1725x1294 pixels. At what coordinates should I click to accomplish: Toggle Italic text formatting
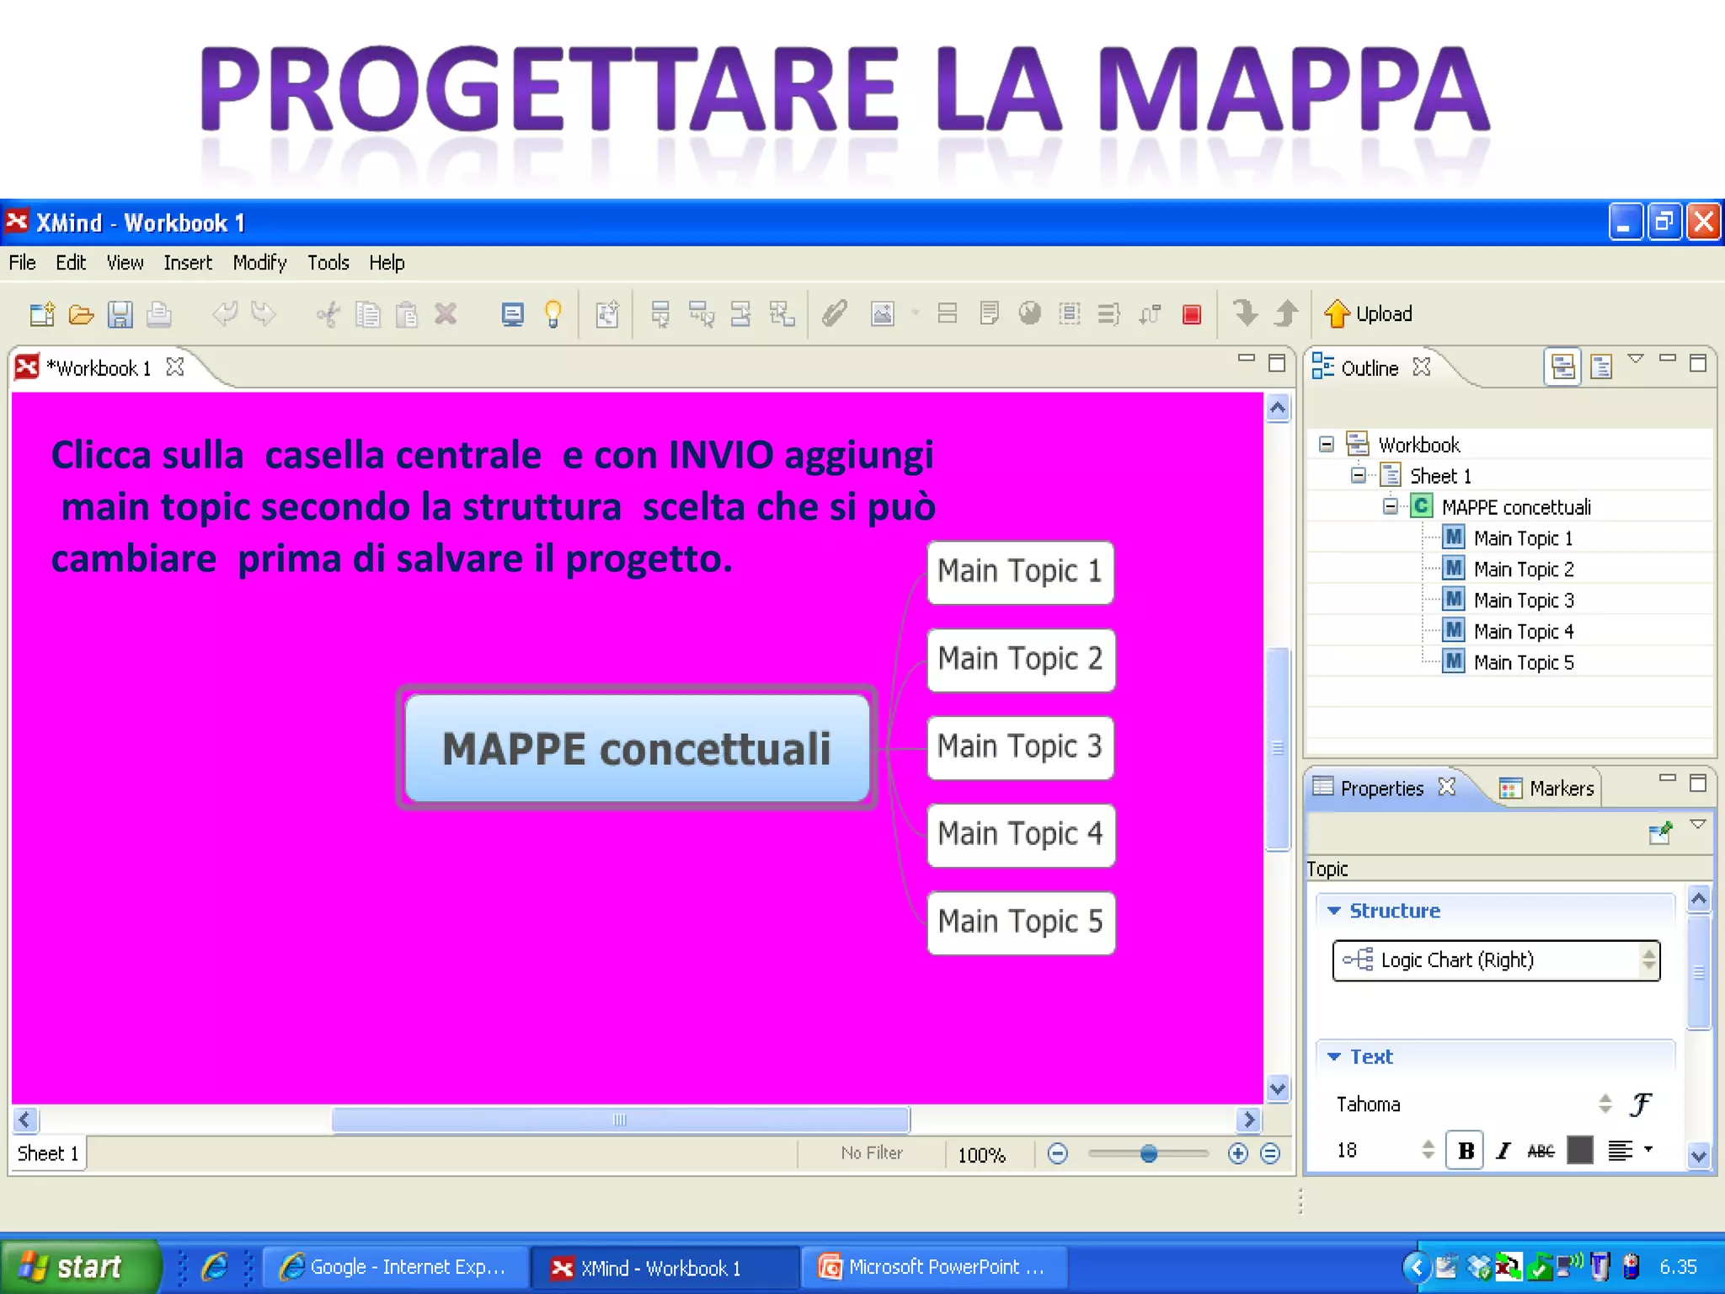(x=1503, y=1151)
